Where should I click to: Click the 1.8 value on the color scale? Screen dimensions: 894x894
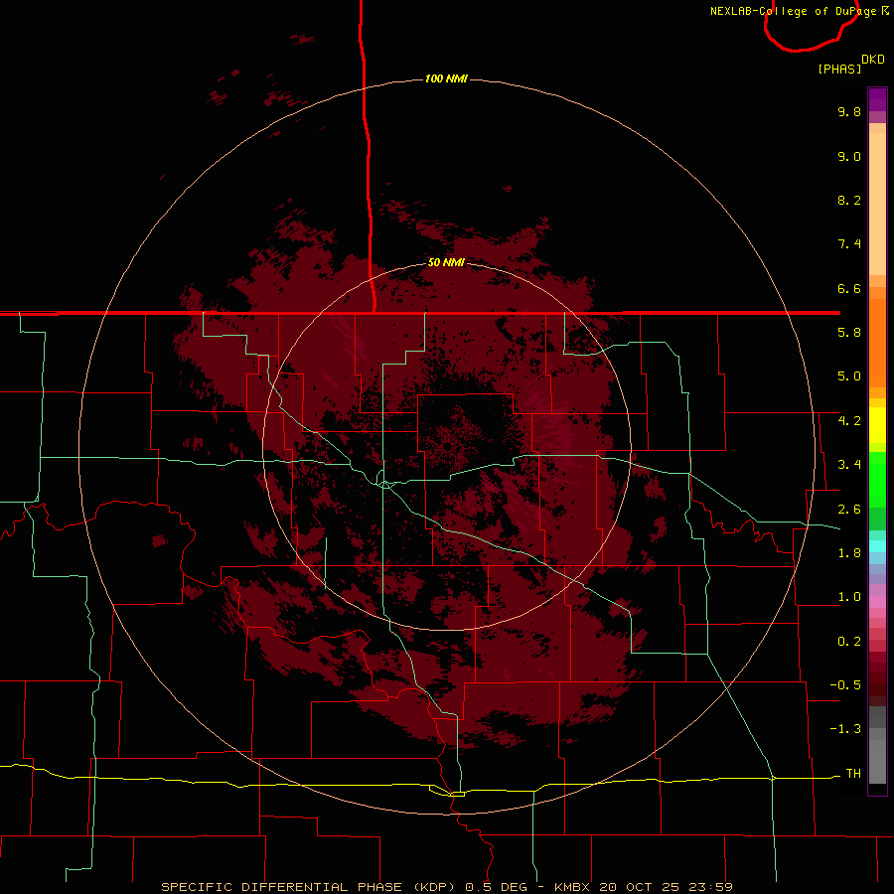[849, 553]
